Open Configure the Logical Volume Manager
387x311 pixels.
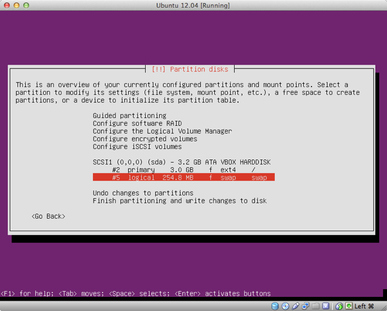click(162, 131)
